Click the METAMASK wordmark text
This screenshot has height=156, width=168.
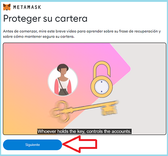coord(27,7)
